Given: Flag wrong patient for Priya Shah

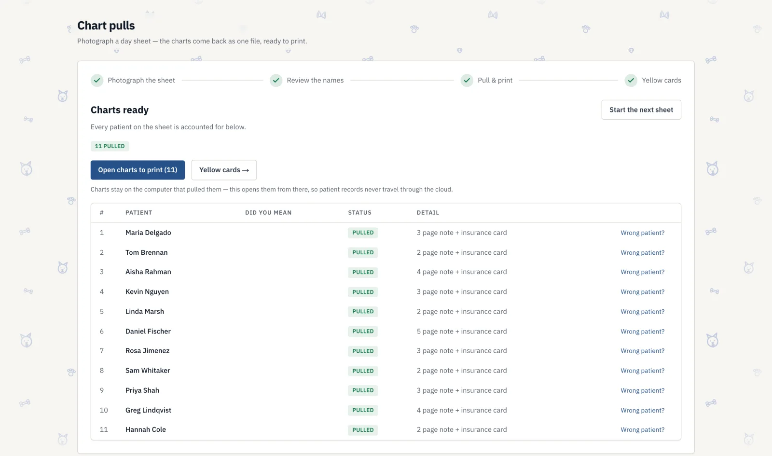Looking at the screenshot, I should [x=642, y=390].
